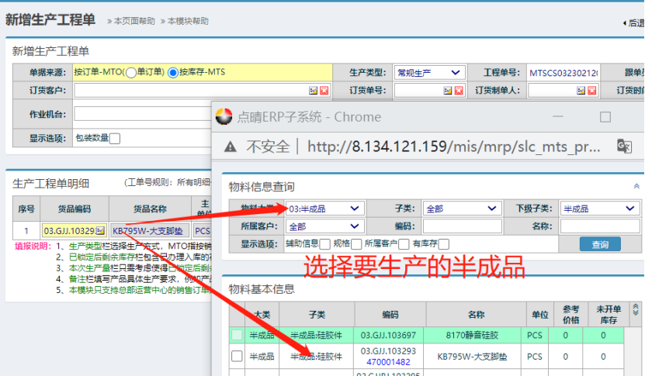
Task: Collapse 物料信息查询 panel with double-chevron icon
Action: 636,186
